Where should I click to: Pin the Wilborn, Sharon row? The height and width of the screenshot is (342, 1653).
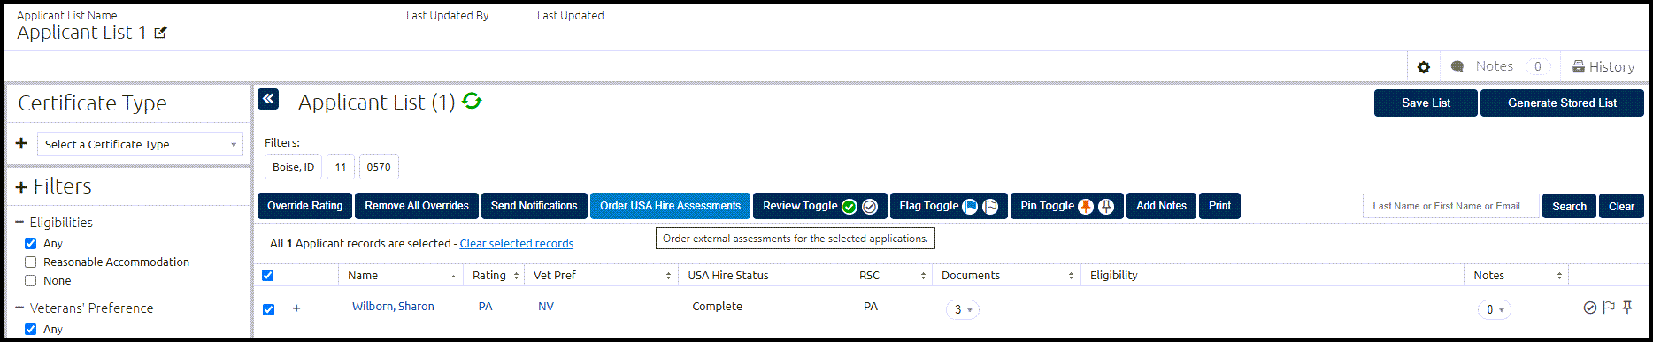point(1627,308)
